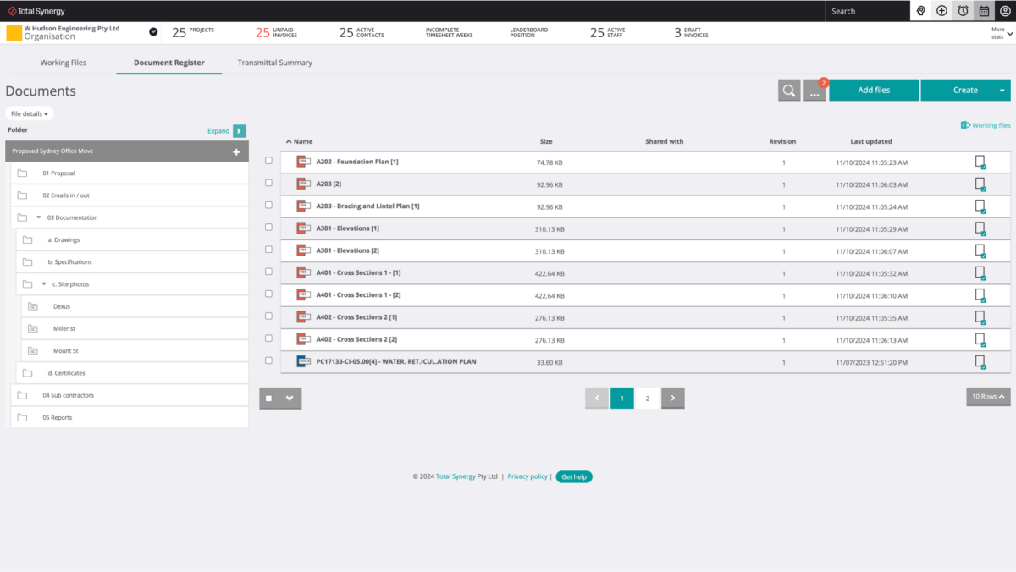1016x572 pixels.
Task: Click the PDF icon beside A301 - Elevations [2]
Action: tap(303, 250)
